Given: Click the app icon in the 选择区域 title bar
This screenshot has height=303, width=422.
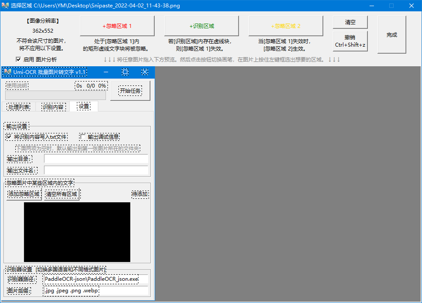Looking at the screenshot, I should coord(6,6).
